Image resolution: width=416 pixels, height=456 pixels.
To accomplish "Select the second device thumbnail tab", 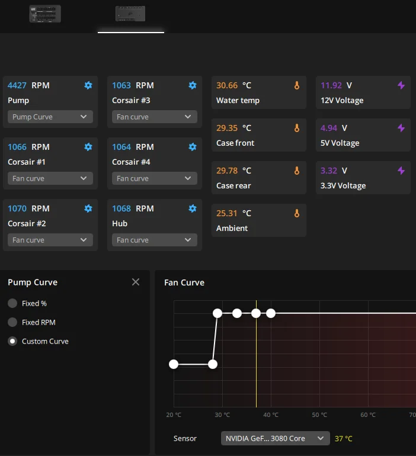I will point(130,14).
